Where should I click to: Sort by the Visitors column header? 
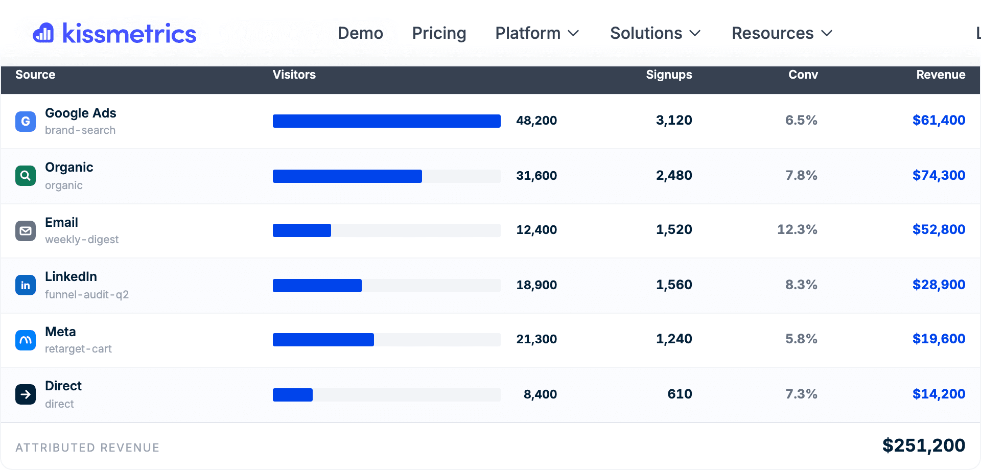294,75
